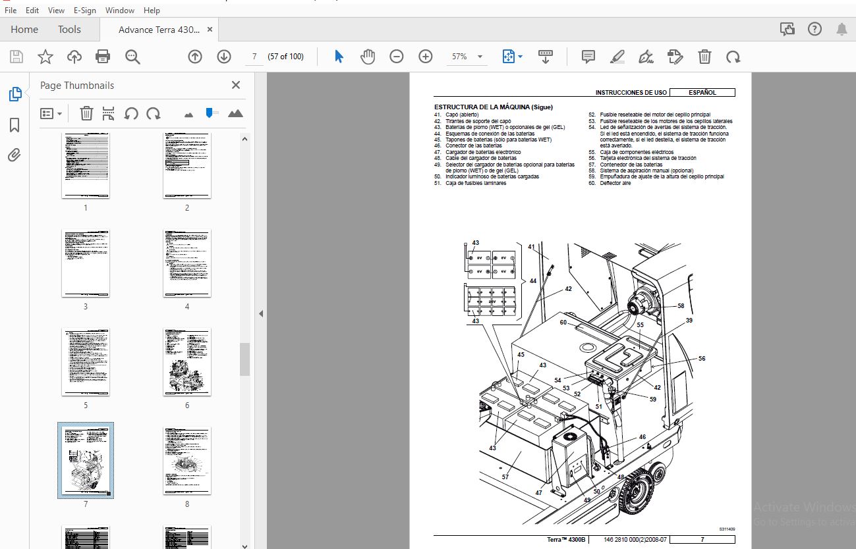Select the Advance Terra 430 document tab
Screen dimensions: 856x549
(x=159, y=30)
